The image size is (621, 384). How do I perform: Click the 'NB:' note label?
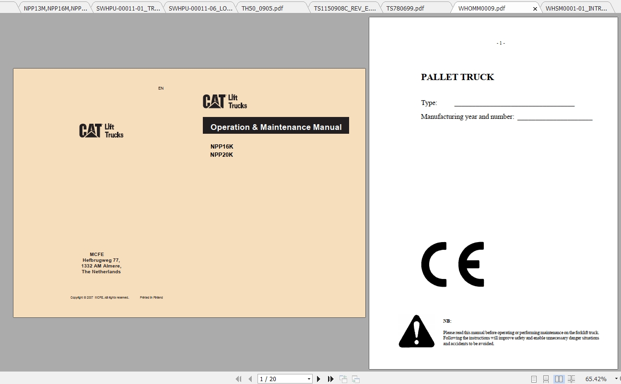coord(447,321)
